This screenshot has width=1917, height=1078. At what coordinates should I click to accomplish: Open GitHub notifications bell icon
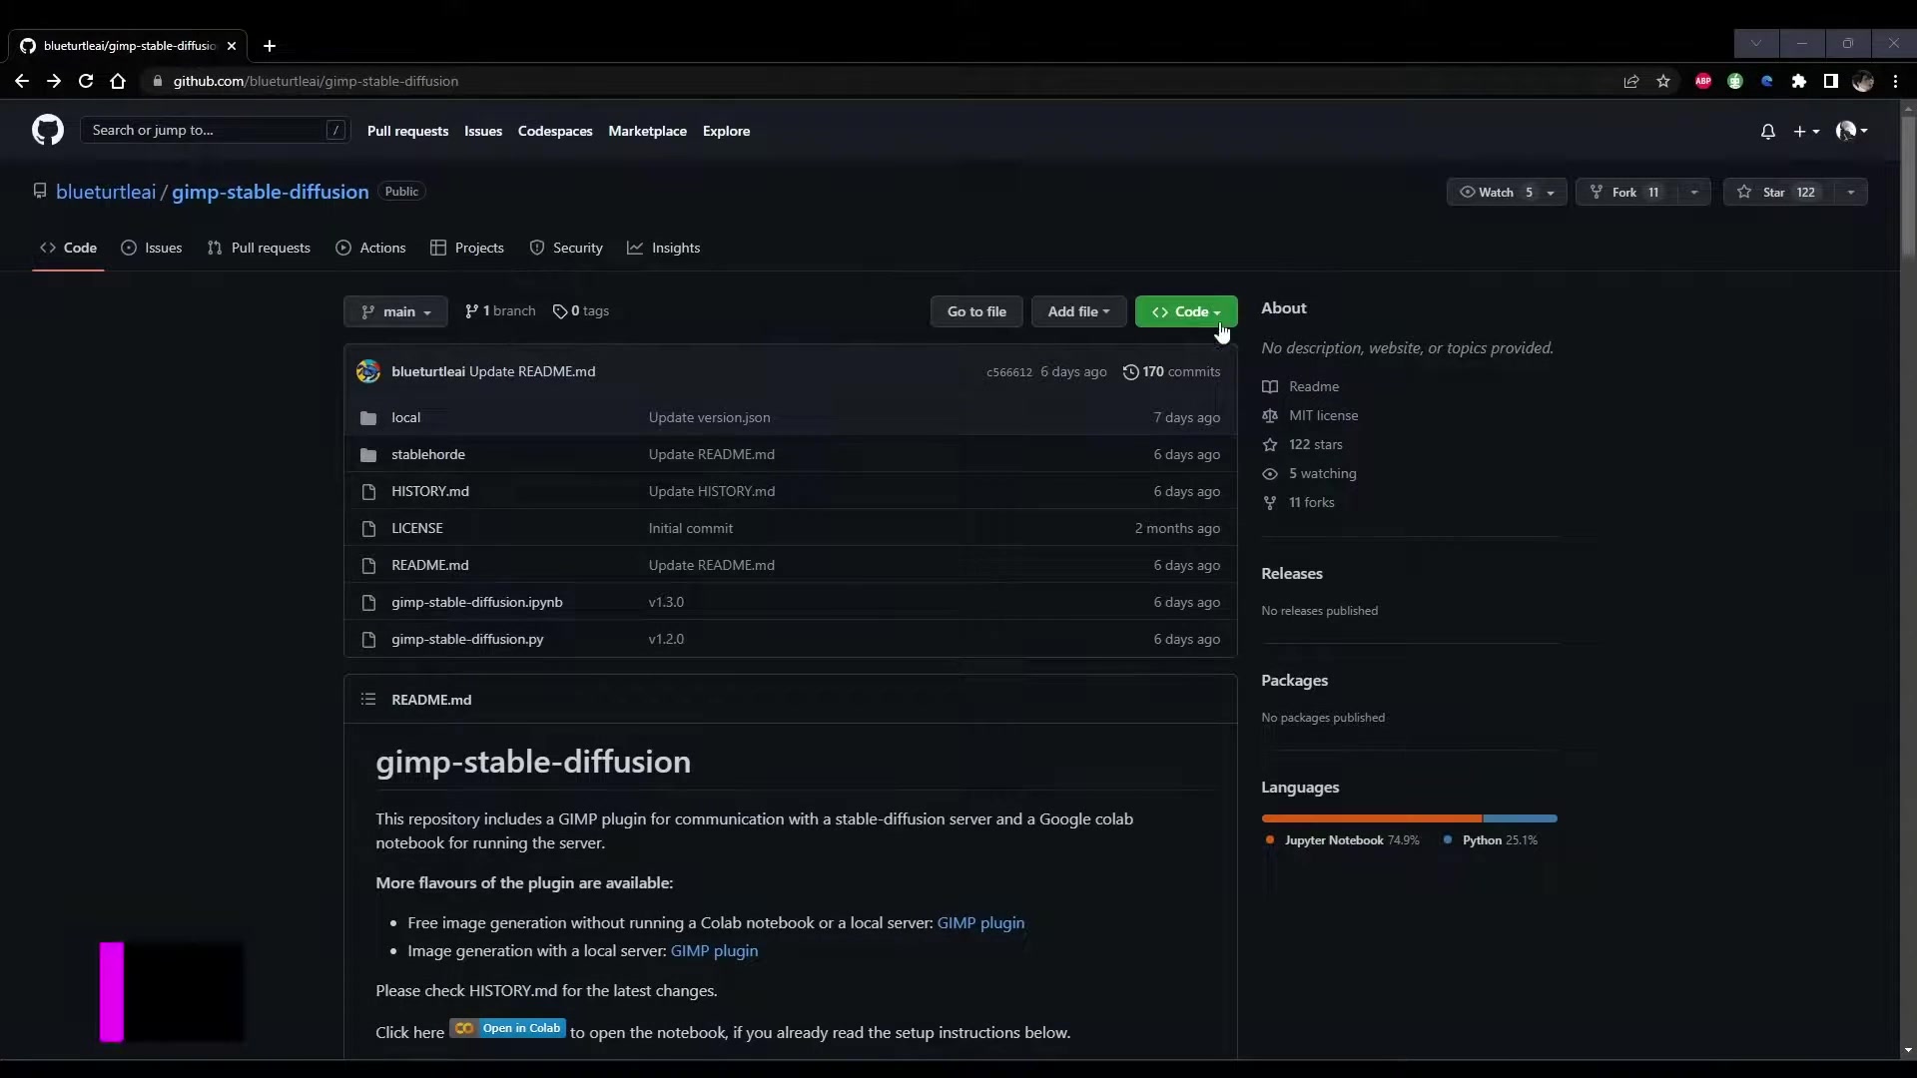(x=1767, y=131)
